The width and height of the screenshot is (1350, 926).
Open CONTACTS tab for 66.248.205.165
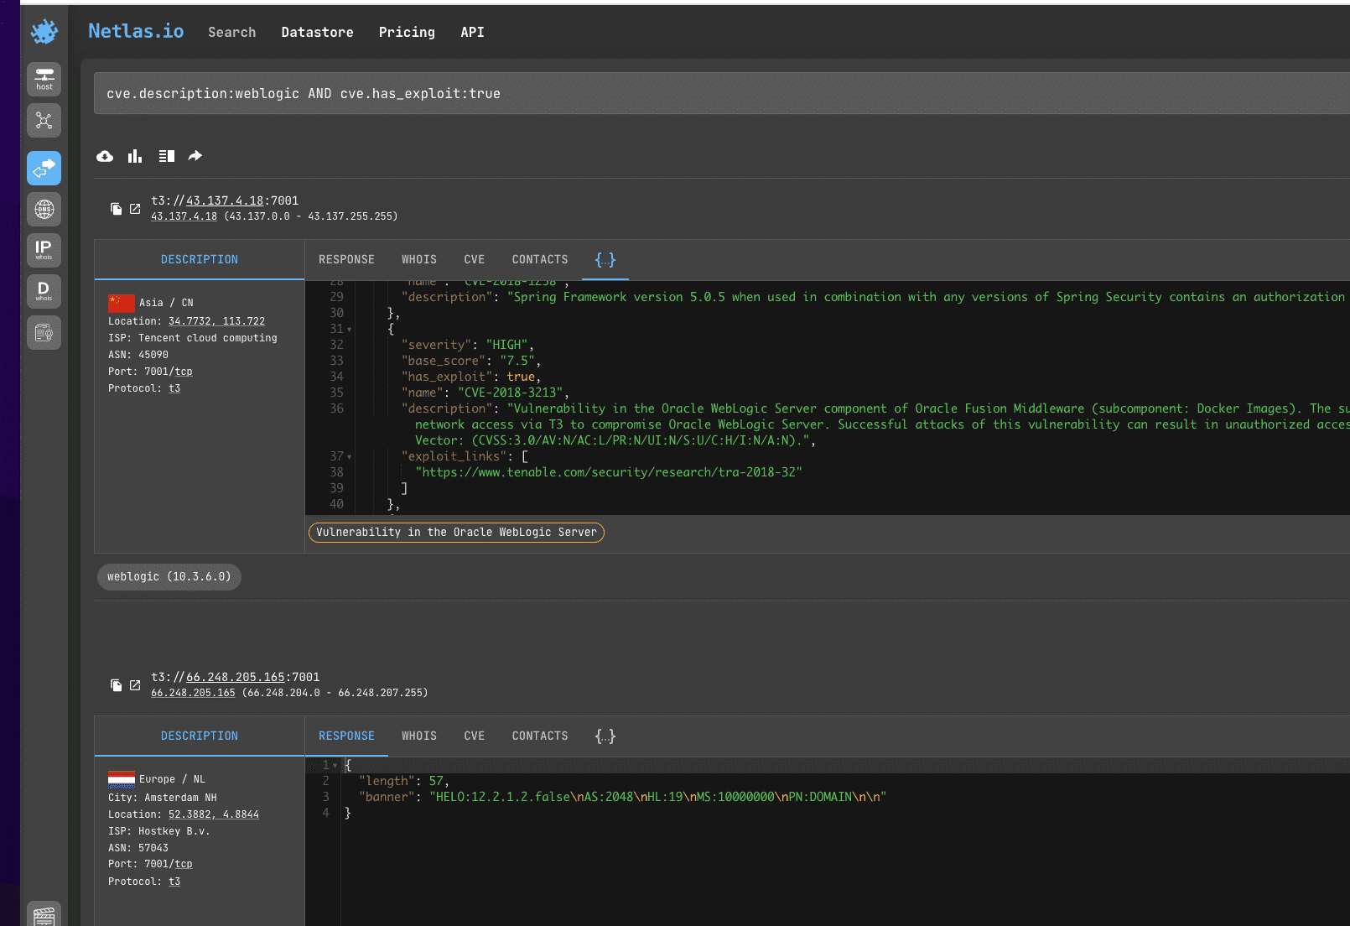pyautogui.click(x=540, y=736)
